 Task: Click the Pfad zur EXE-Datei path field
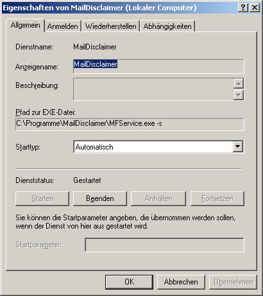[x=130, y=124]
